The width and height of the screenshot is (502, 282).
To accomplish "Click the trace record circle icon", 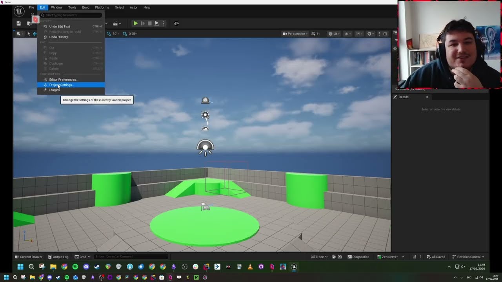I will tap(334, 257).
